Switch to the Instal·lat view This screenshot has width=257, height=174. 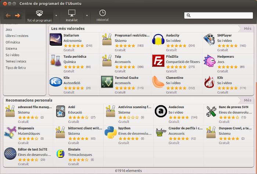(x=72, y=16)
